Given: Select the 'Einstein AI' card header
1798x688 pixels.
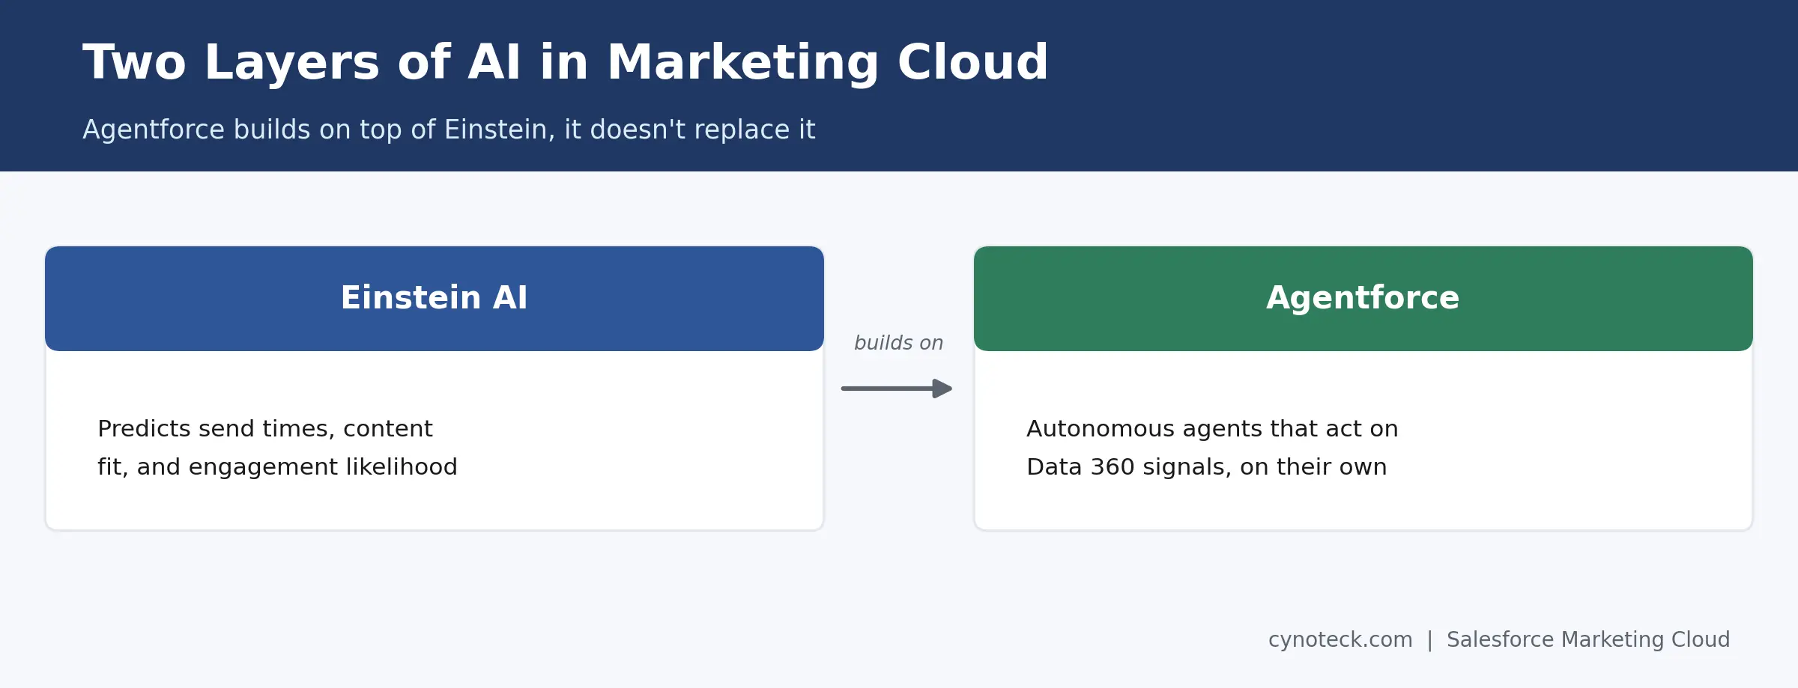Looking at the screenshot, I should pyautogui.click(x=435, y=298).
